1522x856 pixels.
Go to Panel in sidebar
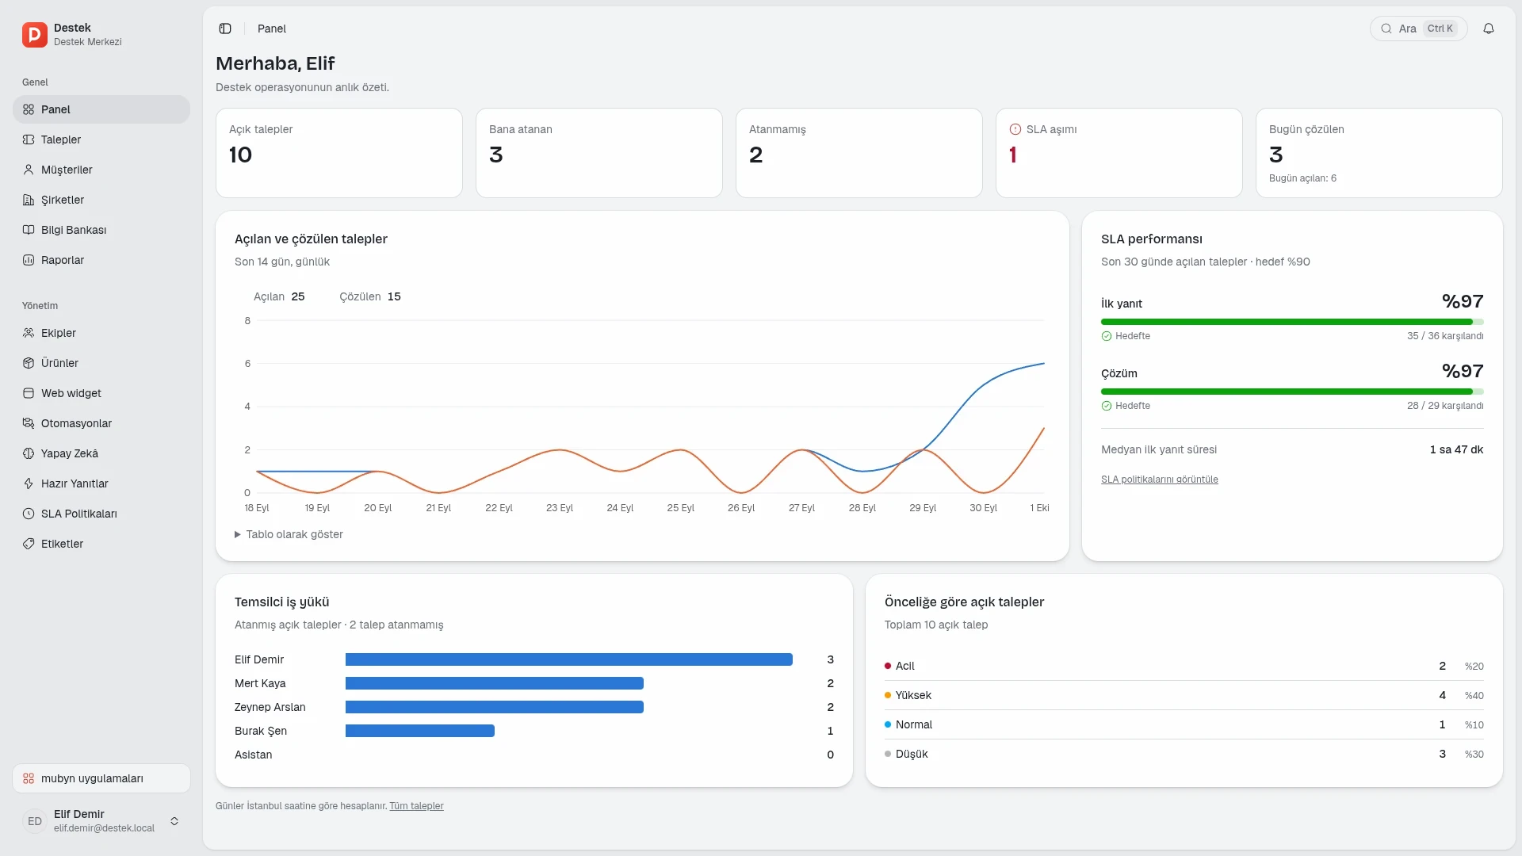pos(101,109)
